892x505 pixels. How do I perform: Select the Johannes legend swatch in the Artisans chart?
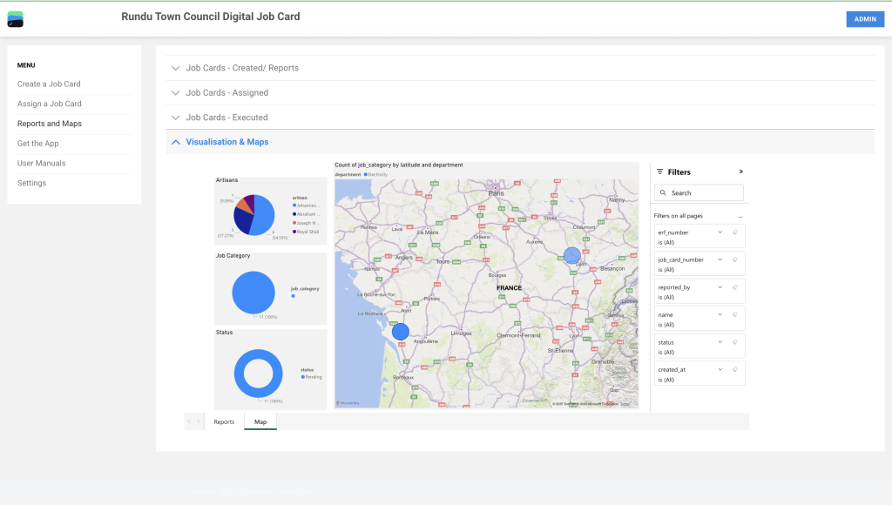pos(294,205)
